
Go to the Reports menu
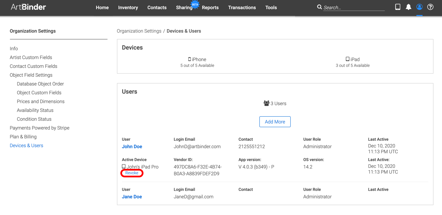coord(210,7)
